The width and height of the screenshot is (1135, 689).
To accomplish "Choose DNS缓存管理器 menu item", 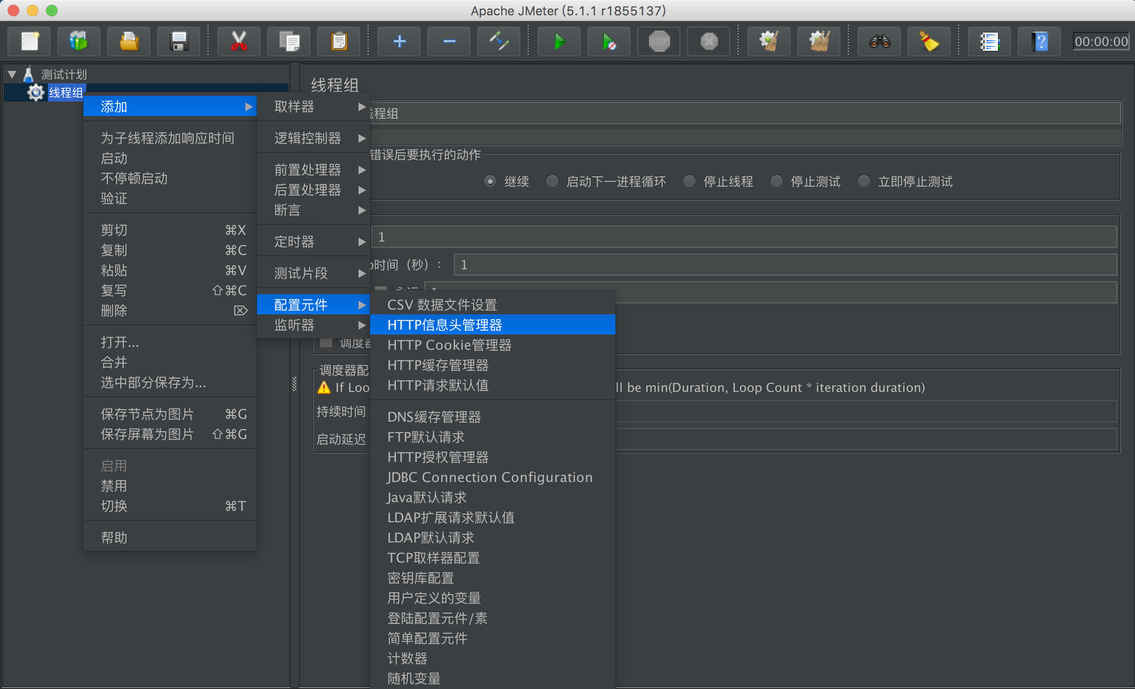I will [x=493, y=417].
